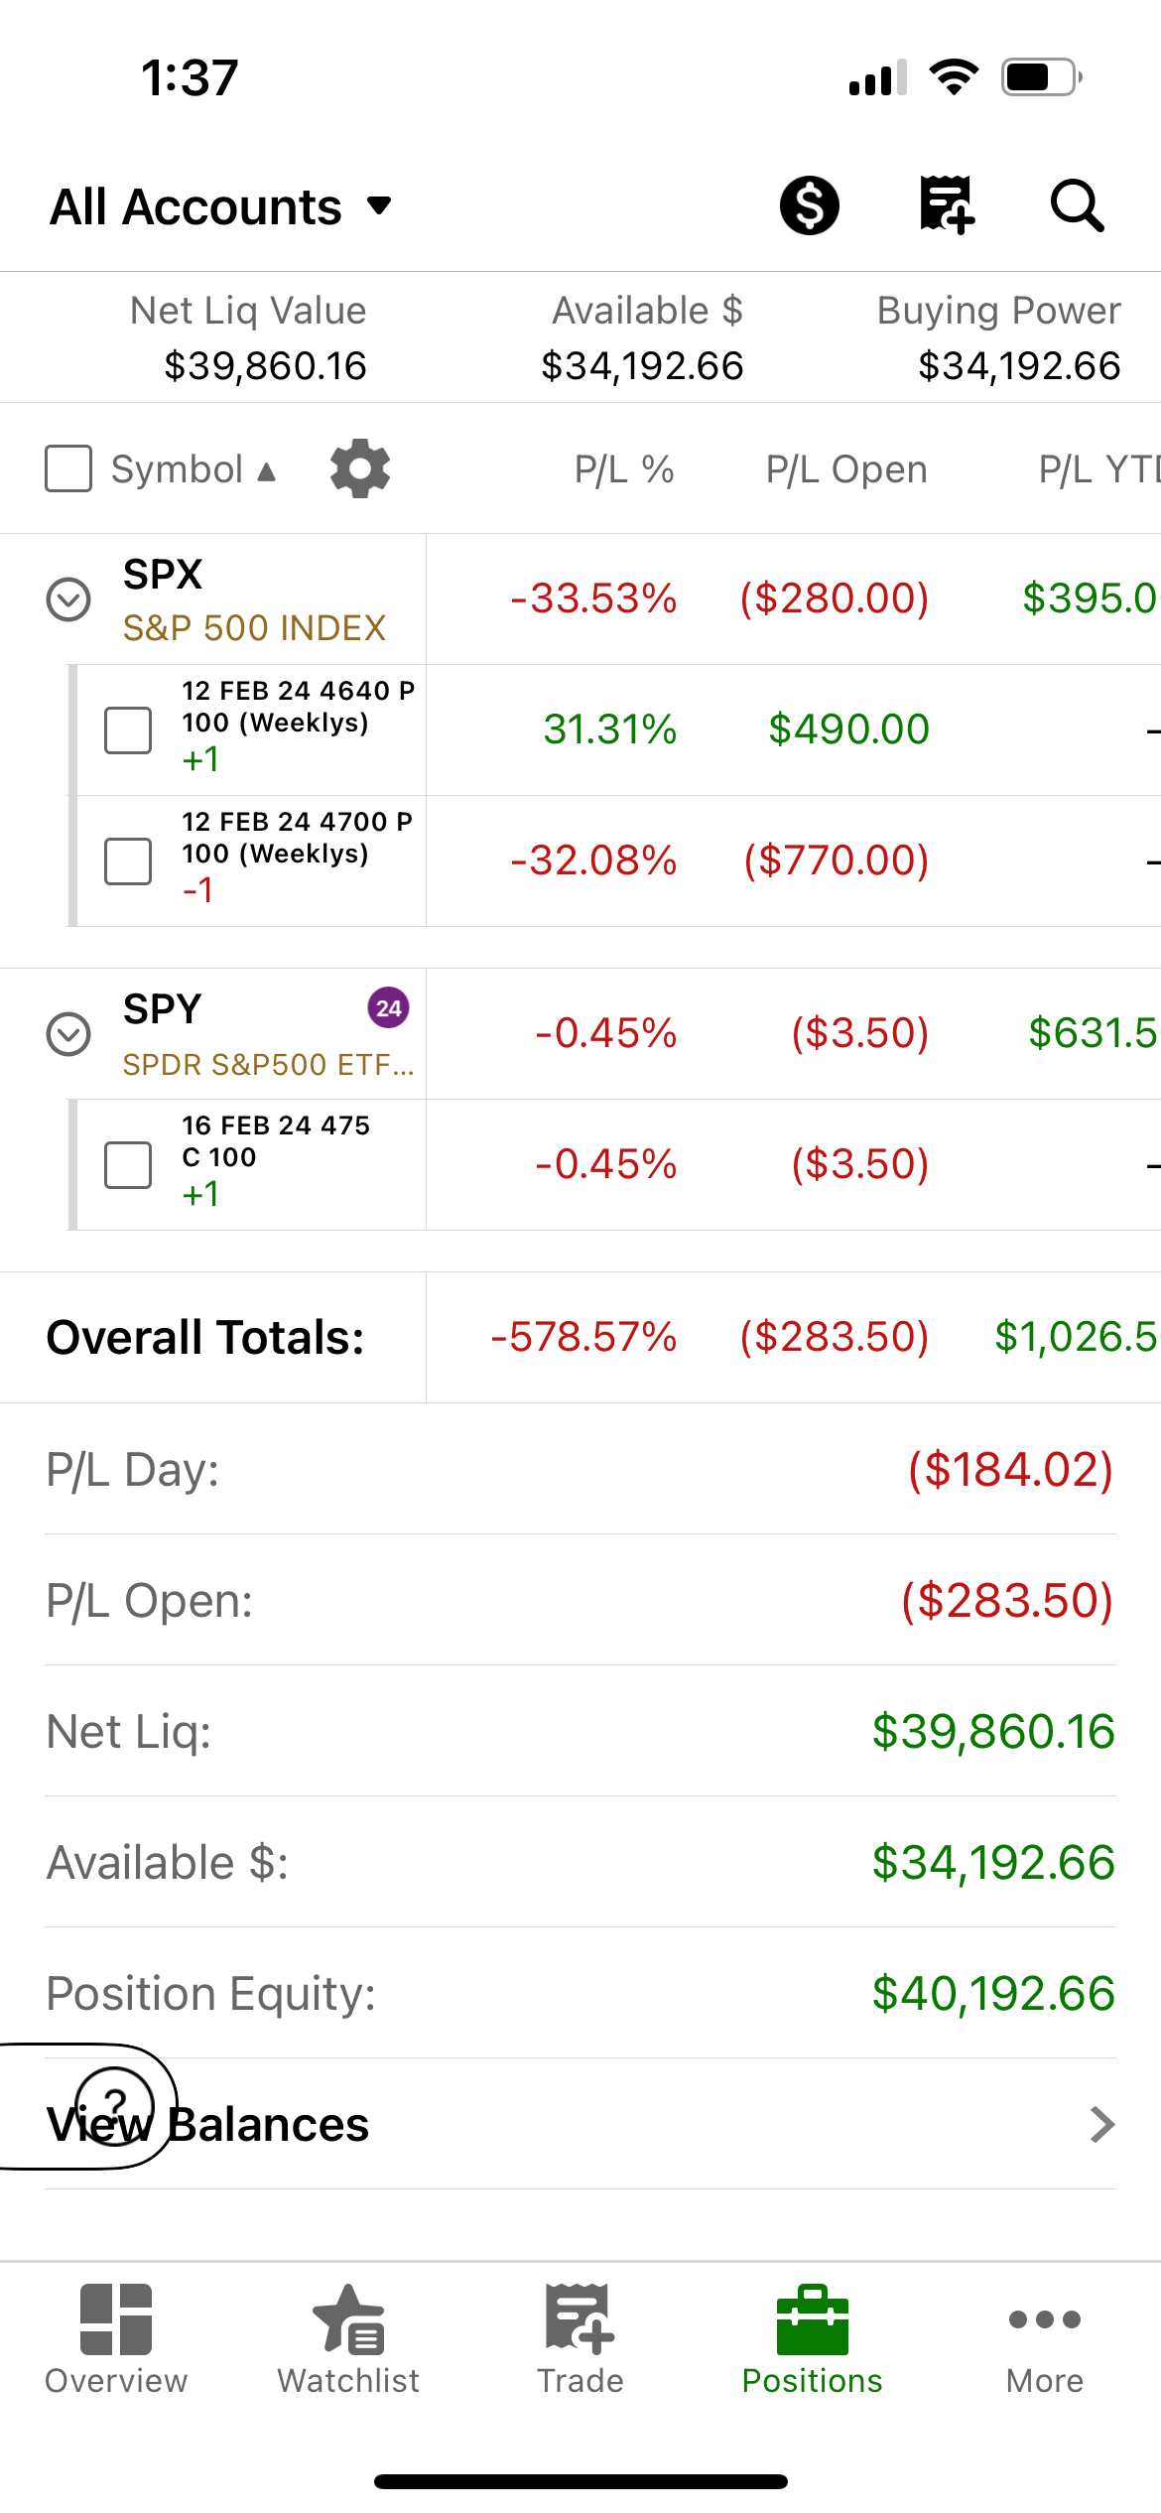
Task: Go to the Overview tab icon
Action: (116, 2319)
